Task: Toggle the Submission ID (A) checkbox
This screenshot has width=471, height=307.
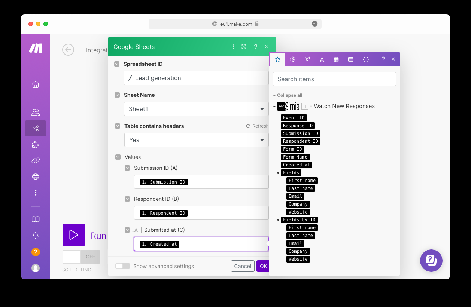Action: click(127, 168)
